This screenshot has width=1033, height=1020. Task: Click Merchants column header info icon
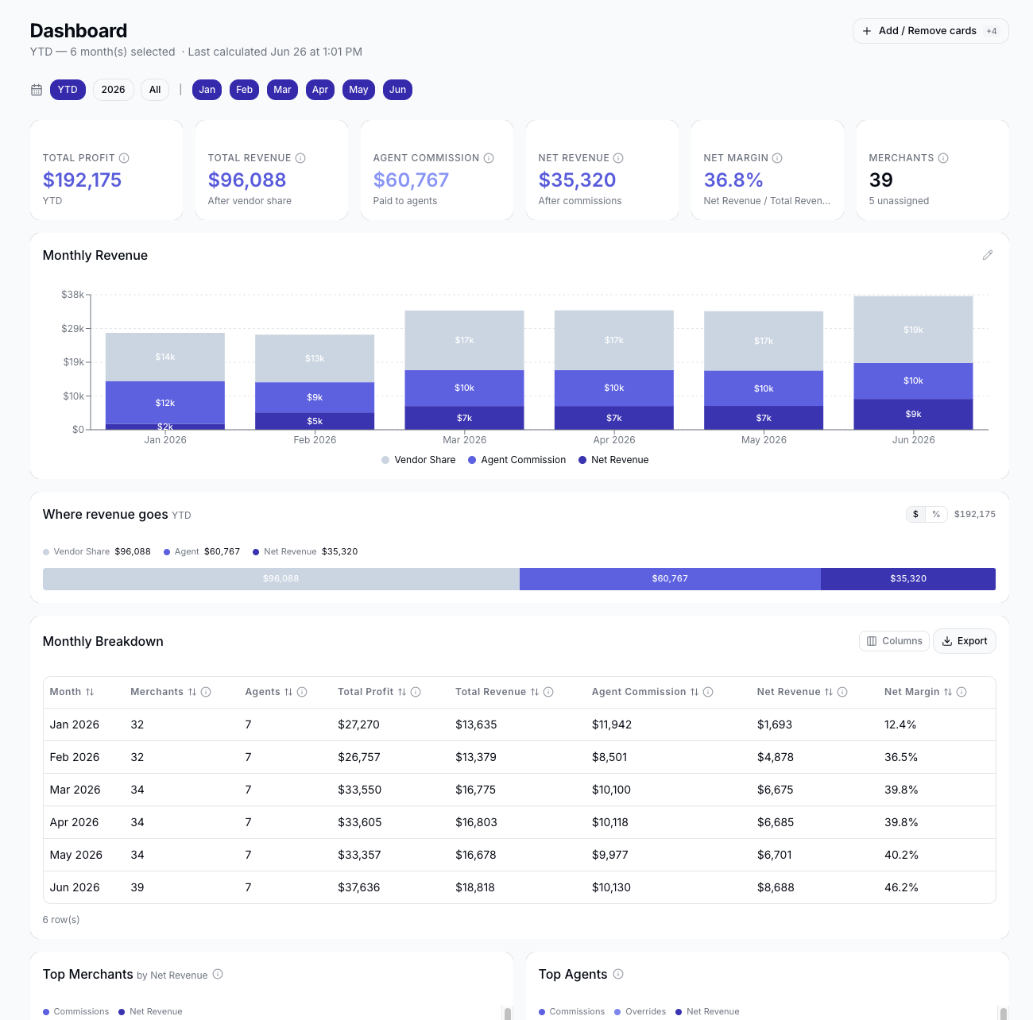(x=206, y=692)
